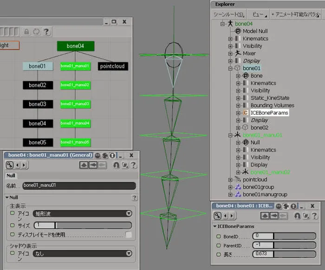Toggle animation marker for サイズ parameter
The width and height of the screenshot is (325, 270).
[13, 225]
